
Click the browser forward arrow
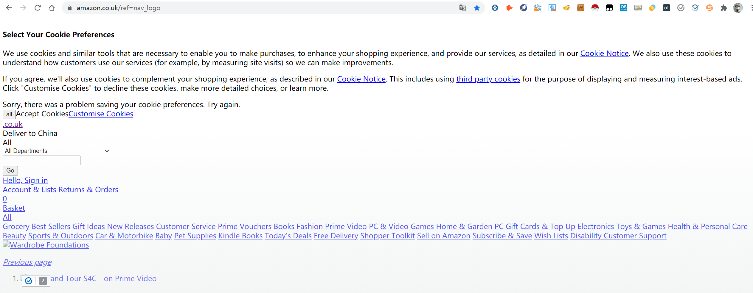tap(23, 8)
